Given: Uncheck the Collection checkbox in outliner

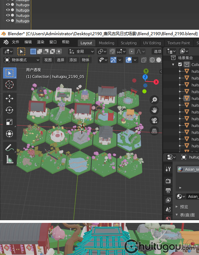Looking at the screenshot, I should [180, 64].
